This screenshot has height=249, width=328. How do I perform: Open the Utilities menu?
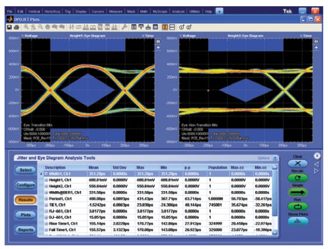[x=195, y=11]
